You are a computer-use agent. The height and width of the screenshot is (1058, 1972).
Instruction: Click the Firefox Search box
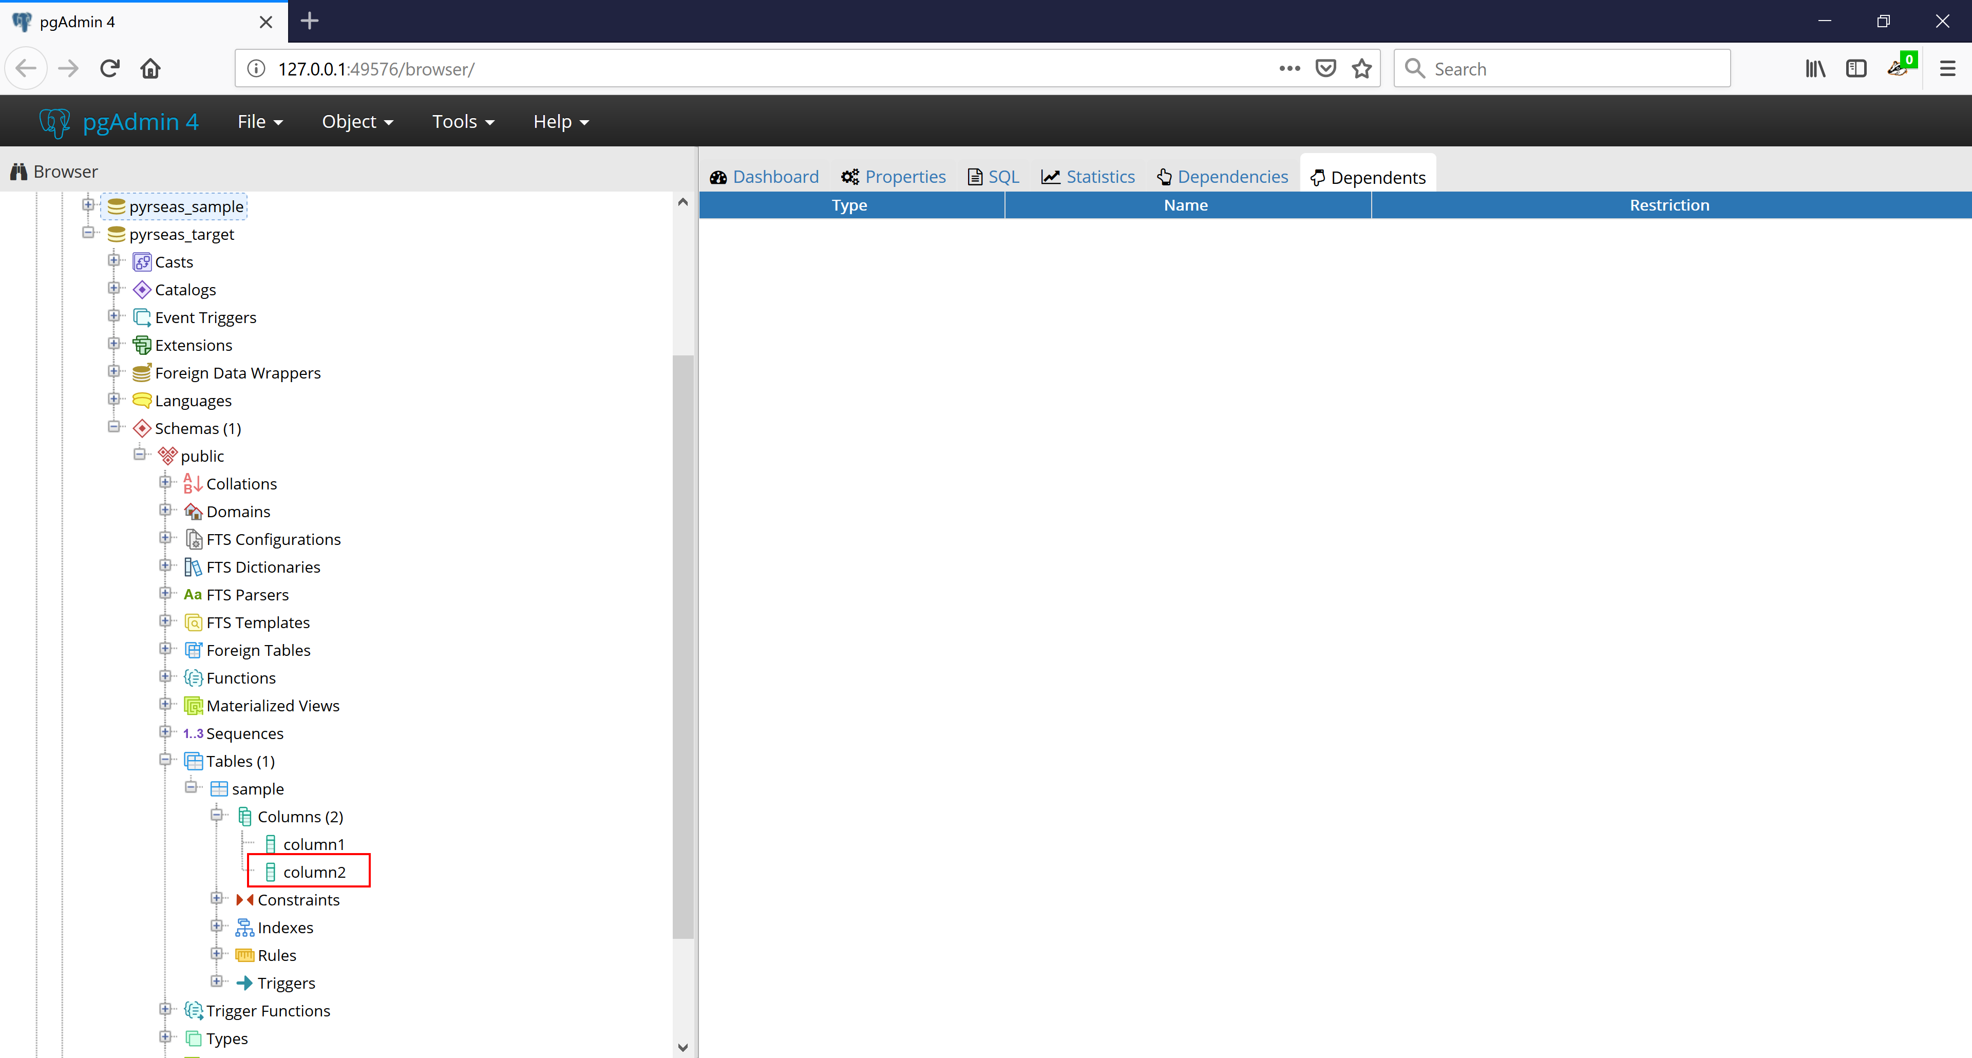point(1562,69)
